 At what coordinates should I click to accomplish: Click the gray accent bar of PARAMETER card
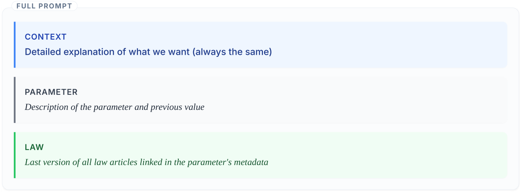pos(15,100)
